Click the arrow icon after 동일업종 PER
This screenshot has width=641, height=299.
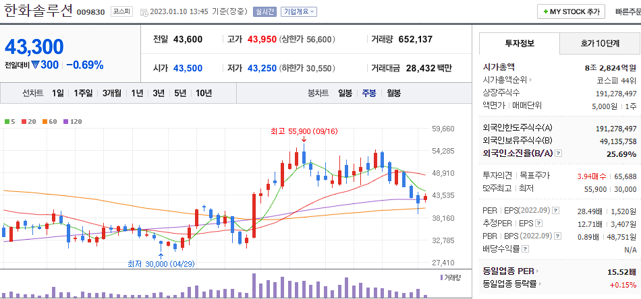coord(537,271)
